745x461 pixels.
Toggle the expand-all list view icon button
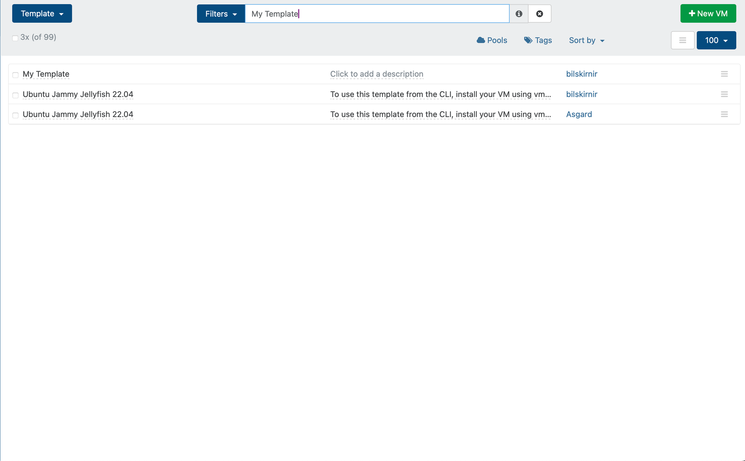click(x=683, y=40)
